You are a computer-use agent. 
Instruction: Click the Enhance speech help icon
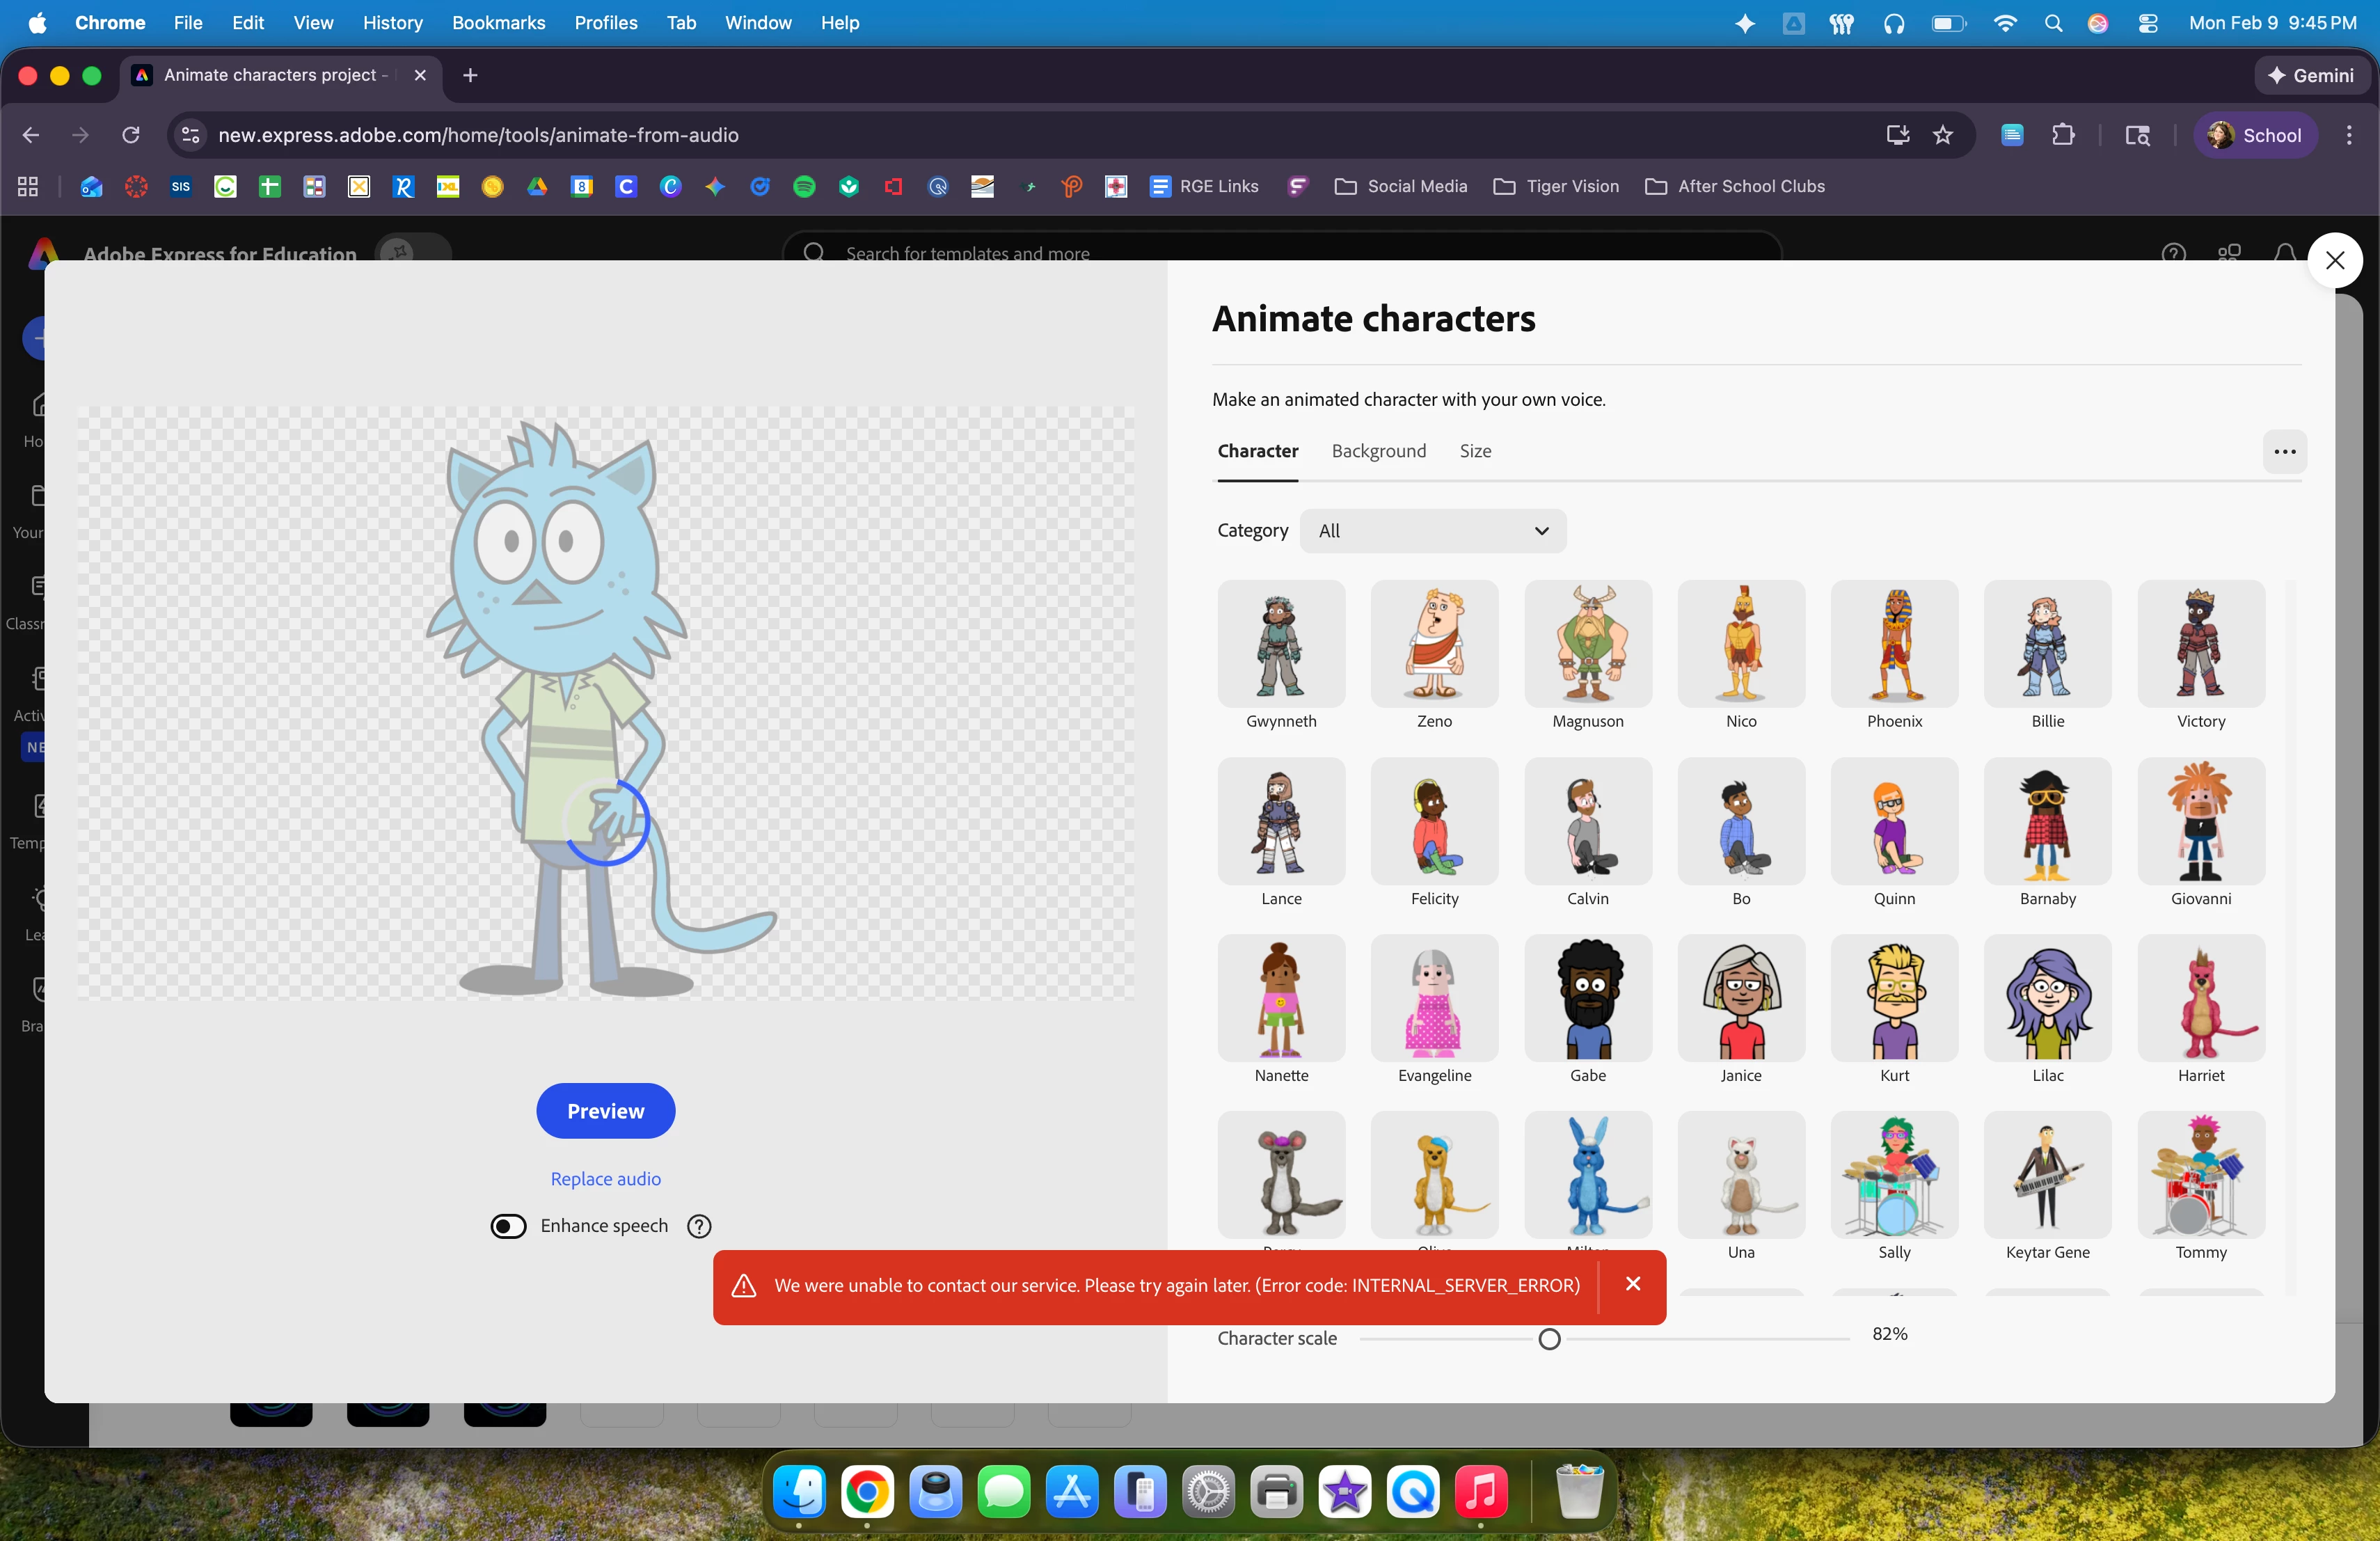point(699,1226)
